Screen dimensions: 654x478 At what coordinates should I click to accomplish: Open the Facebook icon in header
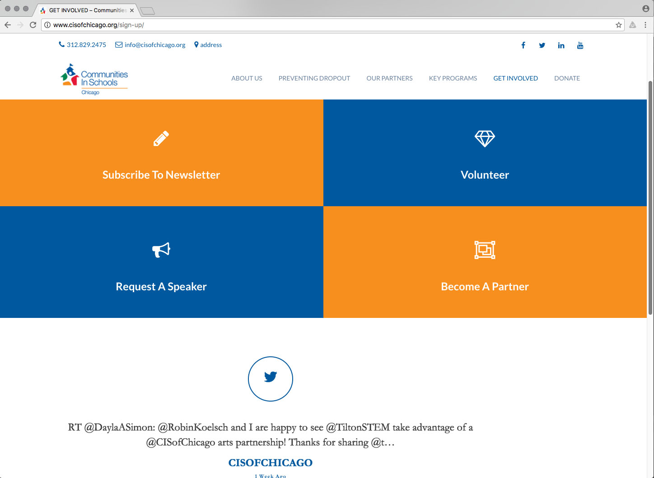click(523, 45)
